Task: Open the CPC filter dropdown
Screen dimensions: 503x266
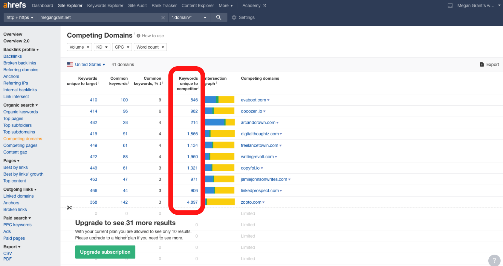Action: point(122,47)
